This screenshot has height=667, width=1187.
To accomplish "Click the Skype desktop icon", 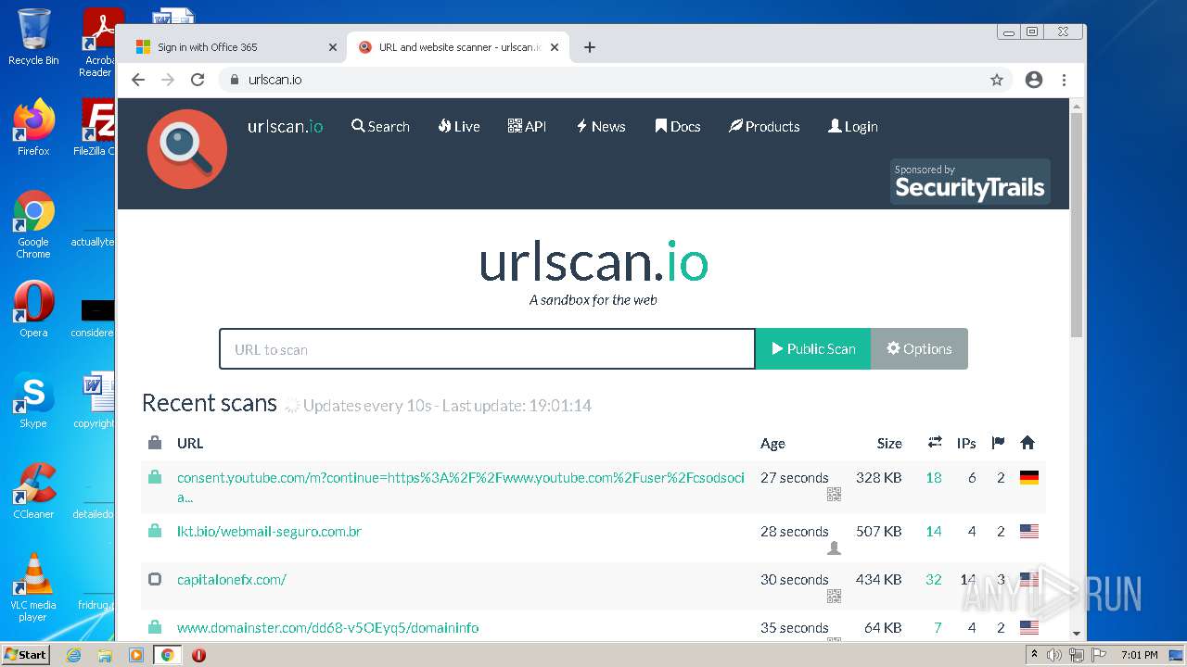I will (x=33, y=400).
